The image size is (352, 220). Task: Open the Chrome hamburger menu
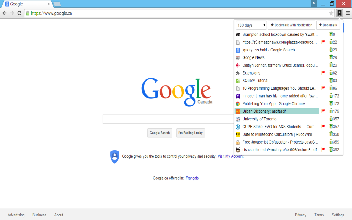pyautogui.click(x=348, y=13)
